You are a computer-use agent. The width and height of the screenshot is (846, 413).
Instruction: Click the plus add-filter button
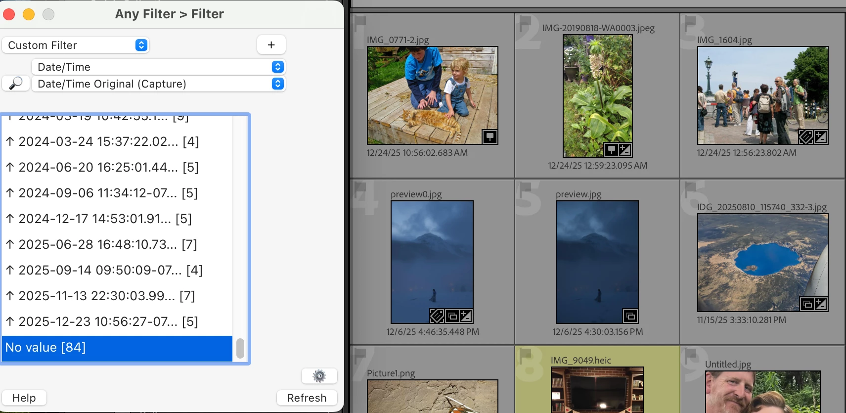tap(271, 45)
